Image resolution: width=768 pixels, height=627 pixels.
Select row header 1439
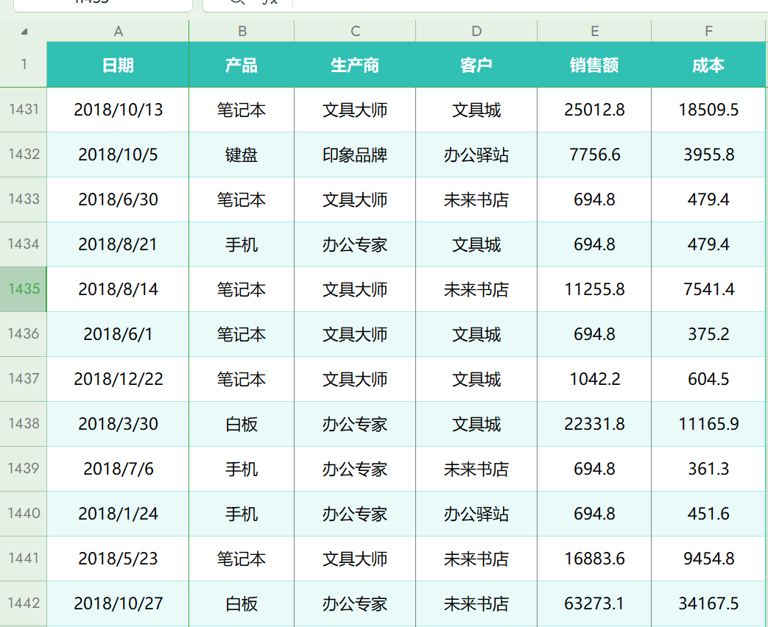coord(24,469)
